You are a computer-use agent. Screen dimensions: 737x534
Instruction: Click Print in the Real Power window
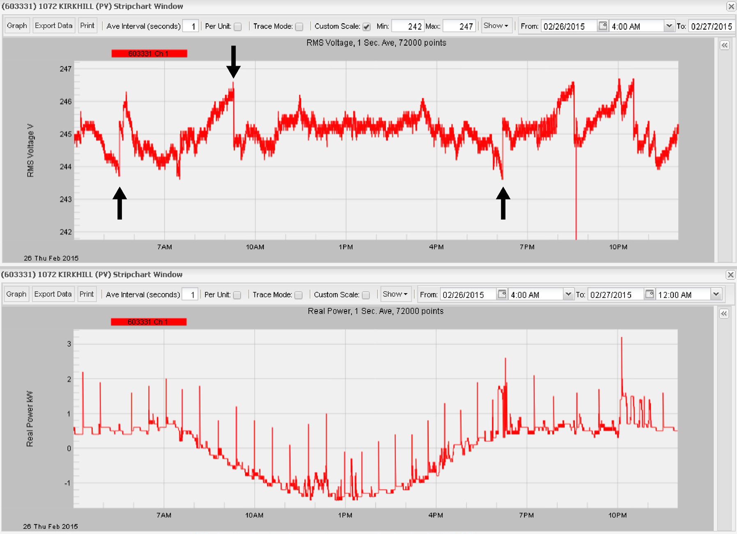87,294
